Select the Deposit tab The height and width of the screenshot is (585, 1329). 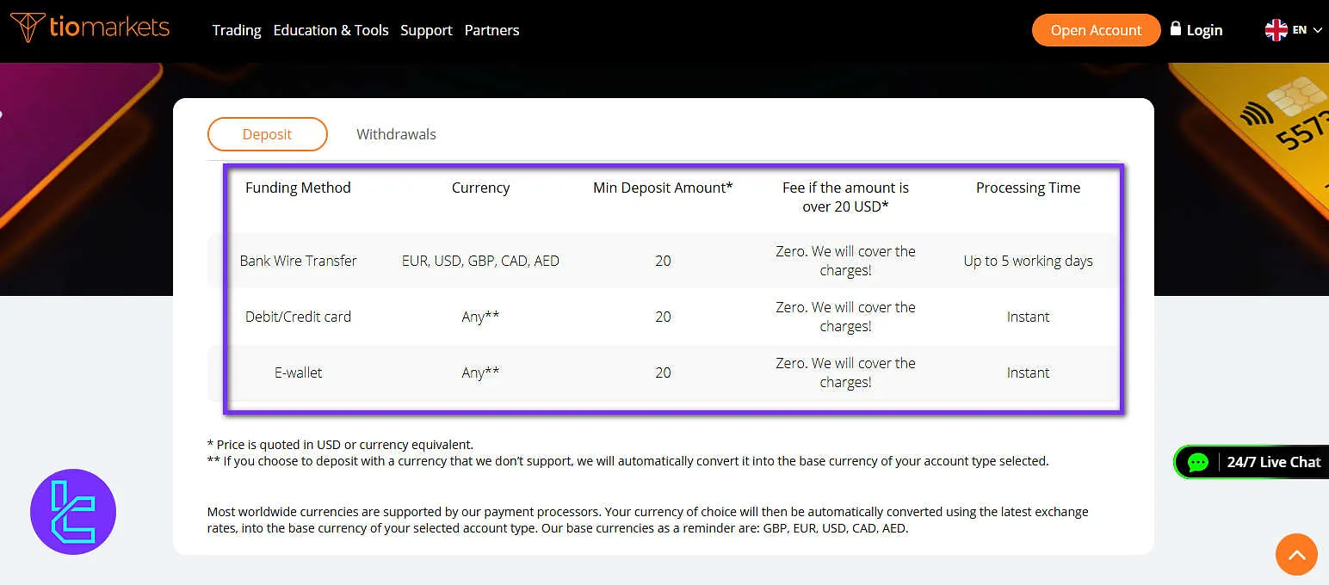click(267, 134)
